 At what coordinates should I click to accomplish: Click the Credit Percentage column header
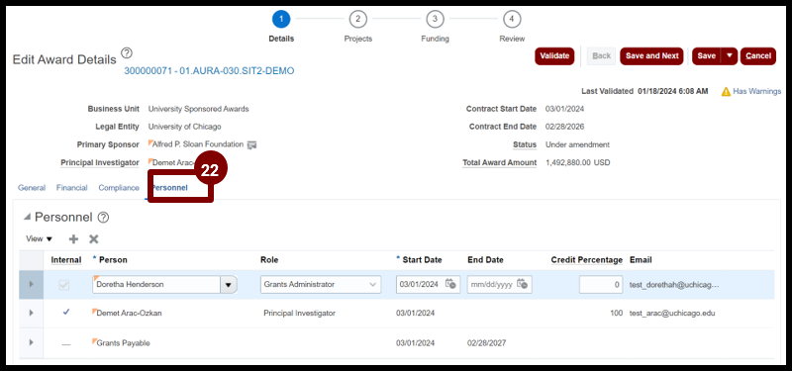[587, 260]
